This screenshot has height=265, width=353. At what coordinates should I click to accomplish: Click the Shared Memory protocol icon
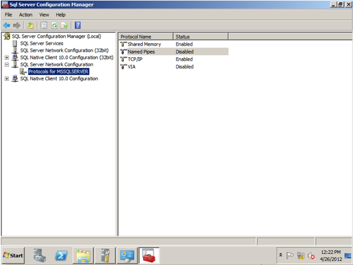click(x=123, y=44)
